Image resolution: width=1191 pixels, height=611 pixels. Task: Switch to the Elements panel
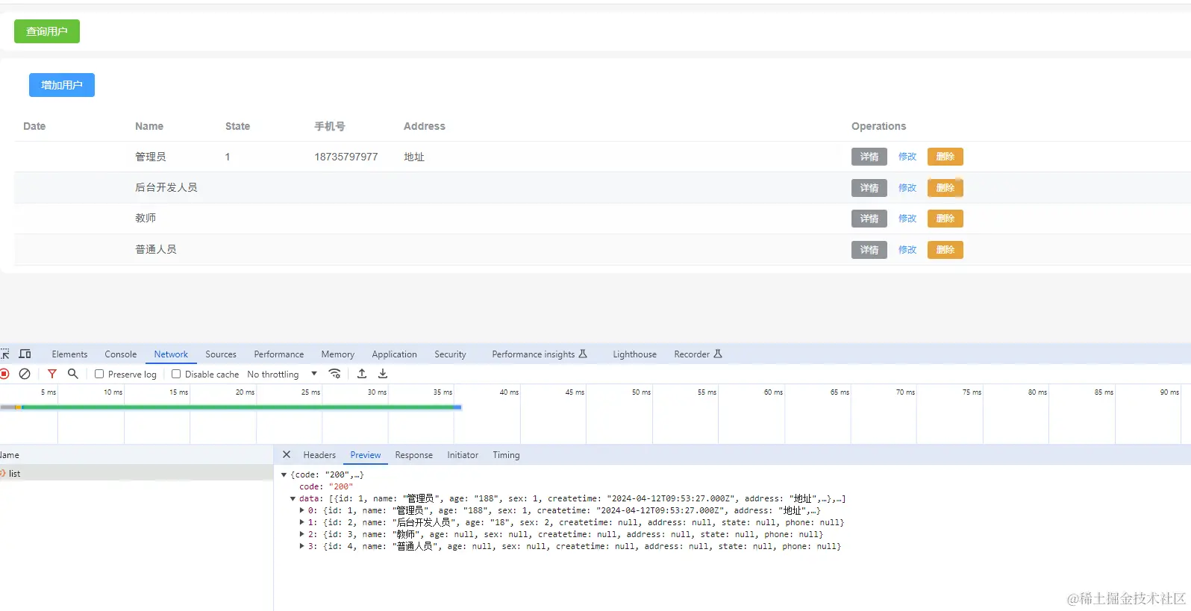(x=69, y=354)
